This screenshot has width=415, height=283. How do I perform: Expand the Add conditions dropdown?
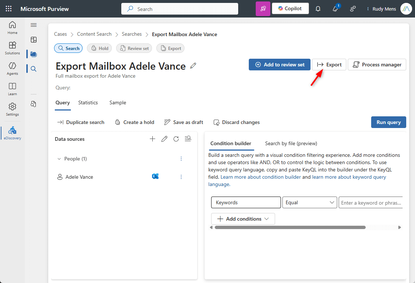click(x=243, y=219)
